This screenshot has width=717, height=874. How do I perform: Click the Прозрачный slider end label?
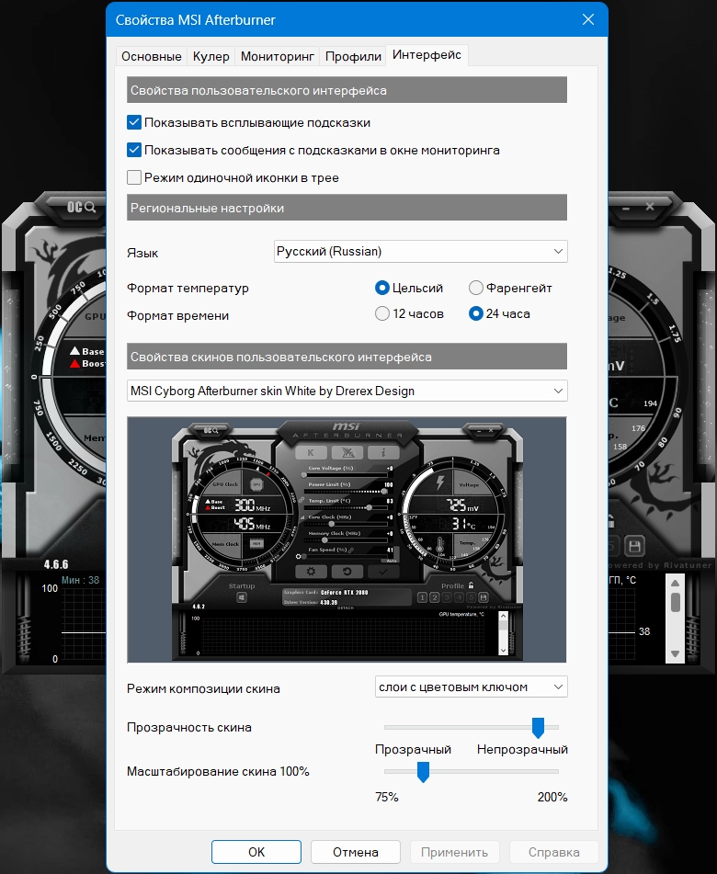[x=413, y=750]
